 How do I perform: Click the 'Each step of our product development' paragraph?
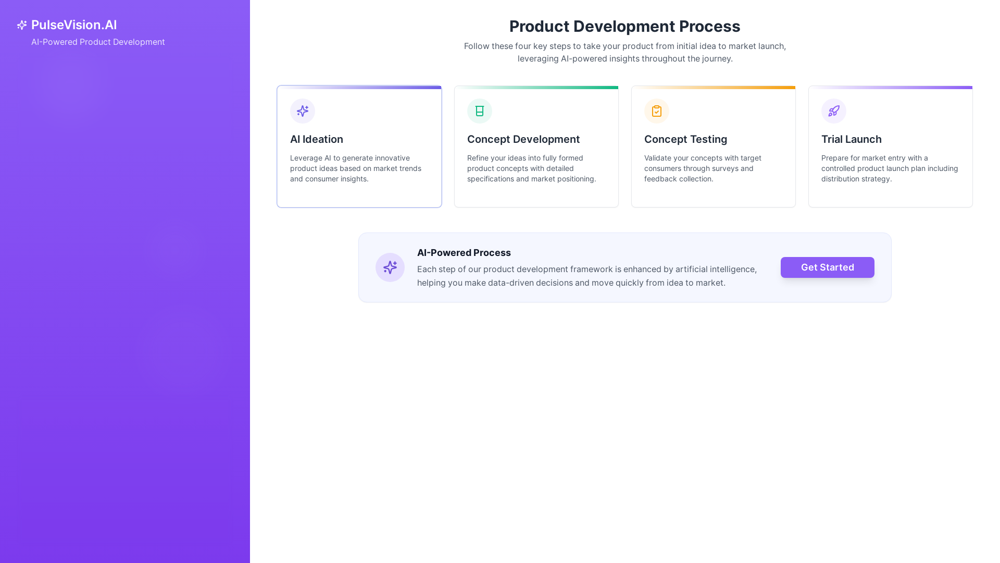point(587,276)
